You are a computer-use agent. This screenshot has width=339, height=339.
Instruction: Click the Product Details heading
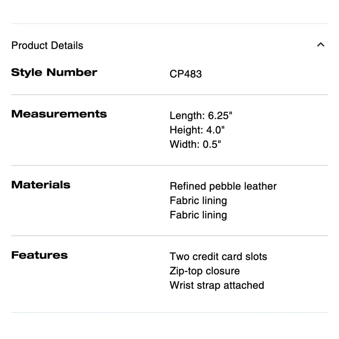click(47, 45)
